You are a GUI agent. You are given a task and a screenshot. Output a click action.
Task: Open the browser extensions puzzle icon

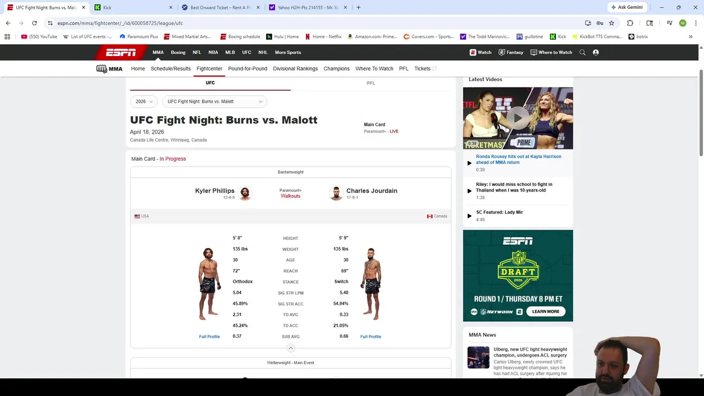coord(630,23)
